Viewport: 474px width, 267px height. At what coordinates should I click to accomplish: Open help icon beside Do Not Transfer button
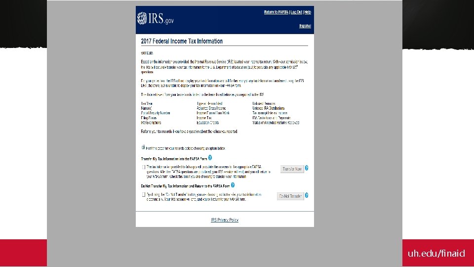click(307, 195)
